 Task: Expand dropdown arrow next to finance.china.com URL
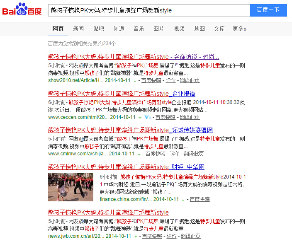point(183,200)
